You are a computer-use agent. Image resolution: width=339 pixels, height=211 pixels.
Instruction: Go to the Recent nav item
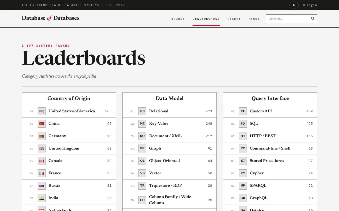234,19
